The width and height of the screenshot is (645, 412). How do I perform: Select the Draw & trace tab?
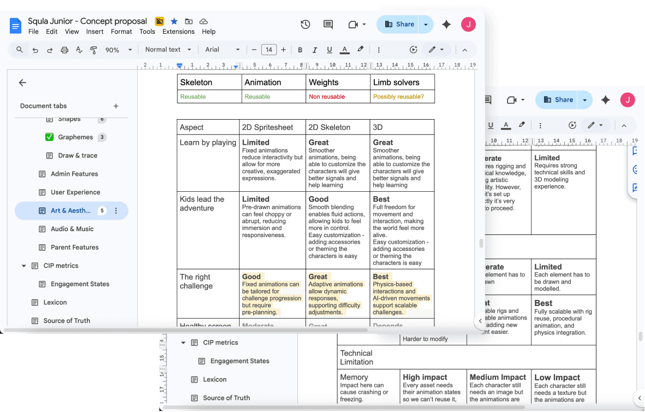(77, 155)
